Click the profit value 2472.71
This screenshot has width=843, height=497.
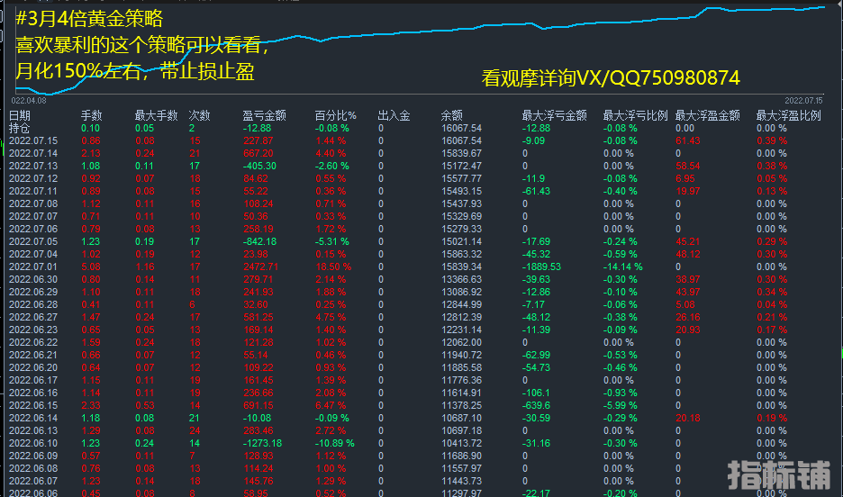(261, 267)
